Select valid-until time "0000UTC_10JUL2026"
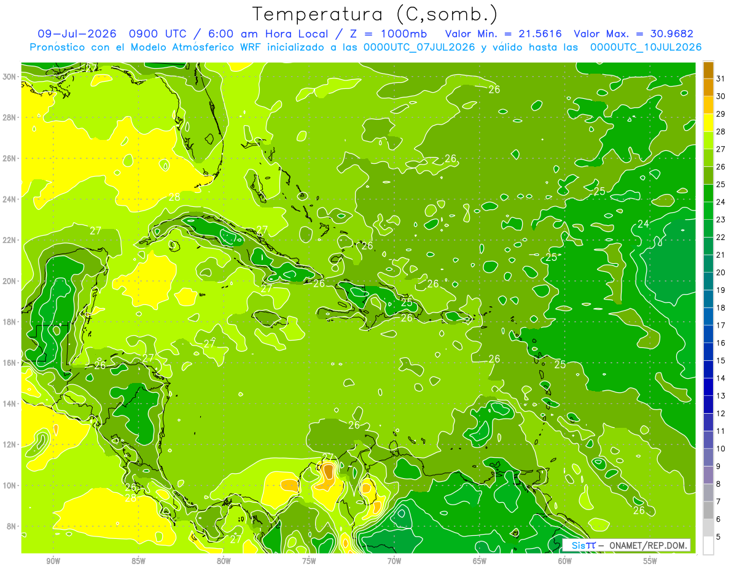This screenshot has height=569, width=737. coord(645,47)
